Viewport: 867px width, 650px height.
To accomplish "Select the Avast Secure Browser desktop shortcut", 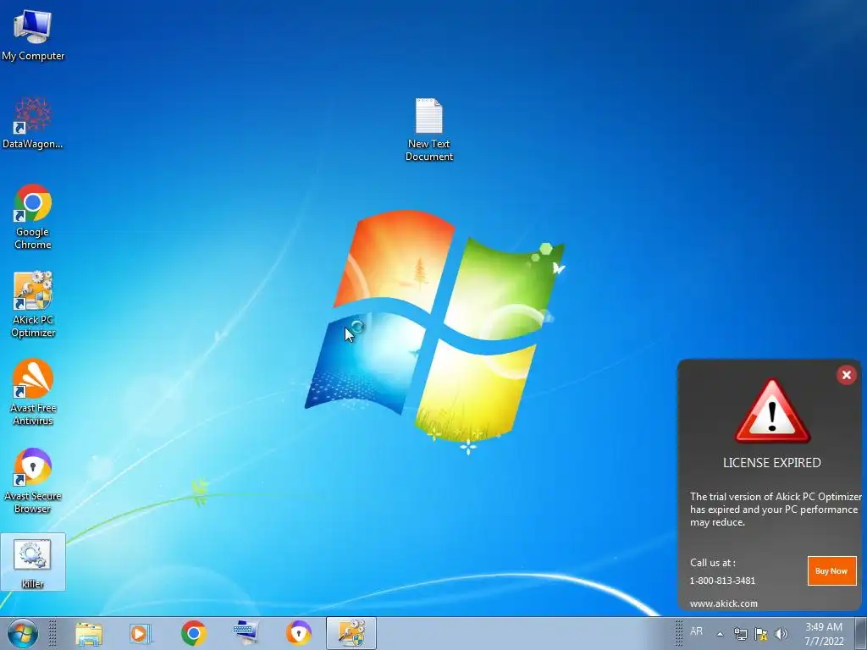I will (x=33, y=481).
